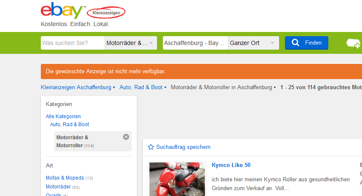
Task: Click the Aschaffenburg location field
Action: click(x=195, y=43)
